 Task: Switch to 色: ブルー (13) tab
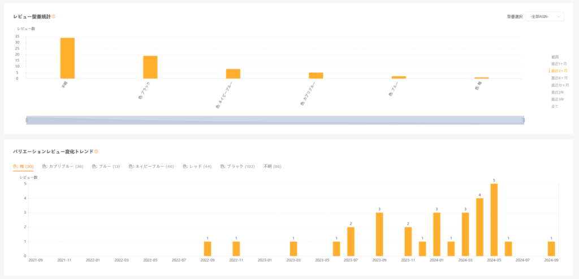coord(106,167)
